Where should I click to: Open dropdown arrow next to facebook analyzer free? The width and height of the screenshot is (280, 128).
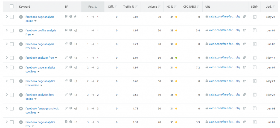56,58
